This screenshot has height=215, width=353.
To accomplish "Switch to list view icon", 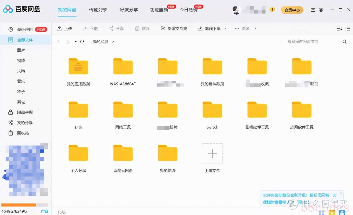I will (348, 29).
